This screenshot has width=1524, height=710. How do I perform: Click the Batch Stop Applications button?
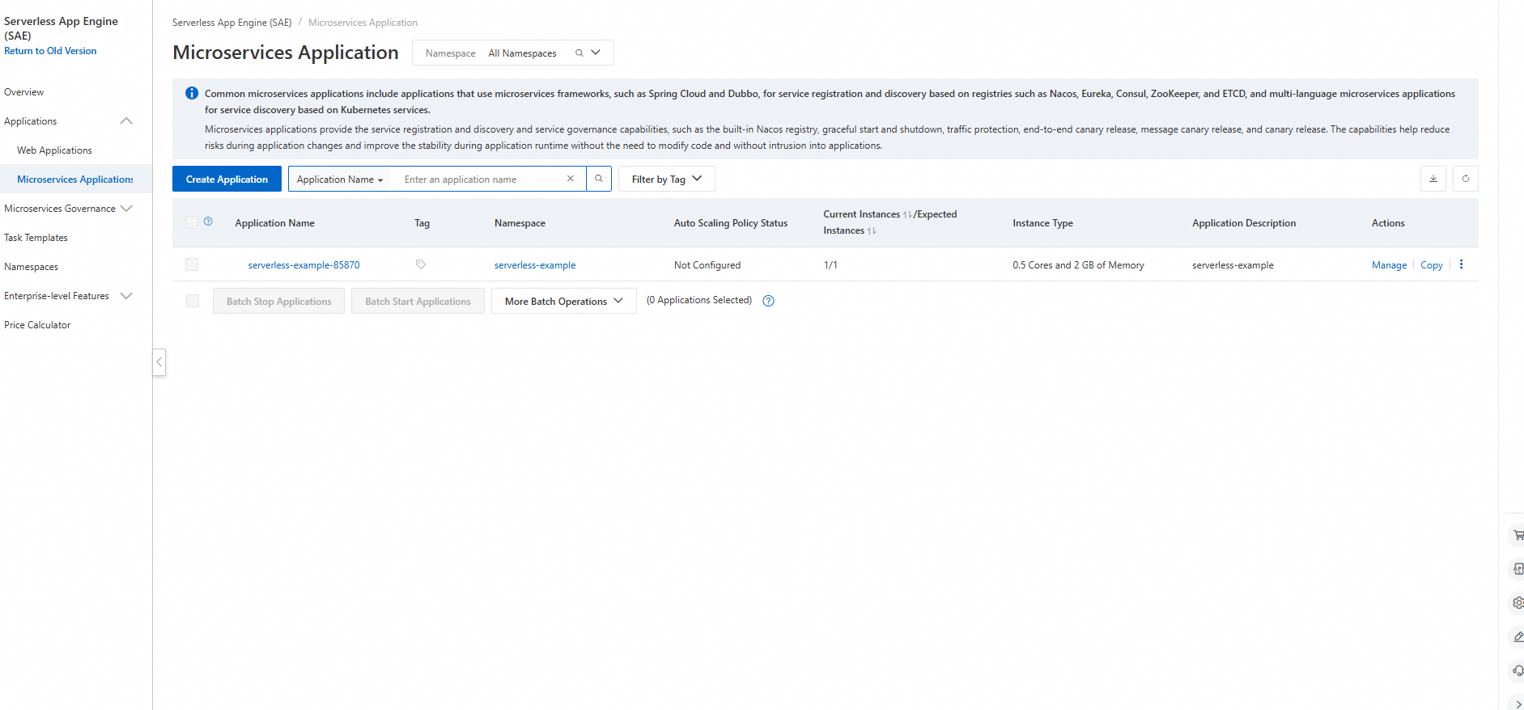point(278,301)
